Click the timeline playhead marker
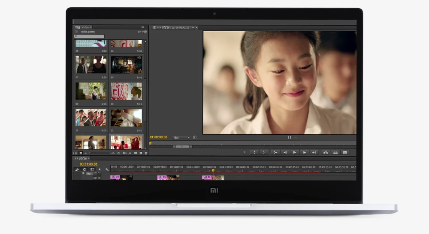The height and width of the screenshot is (234, 429). pyautogui.click(x=213, y=170)
